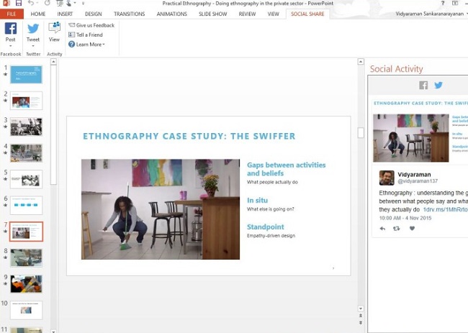
Task: Click the Standpoint heading
Action: (x=266, y=227)
